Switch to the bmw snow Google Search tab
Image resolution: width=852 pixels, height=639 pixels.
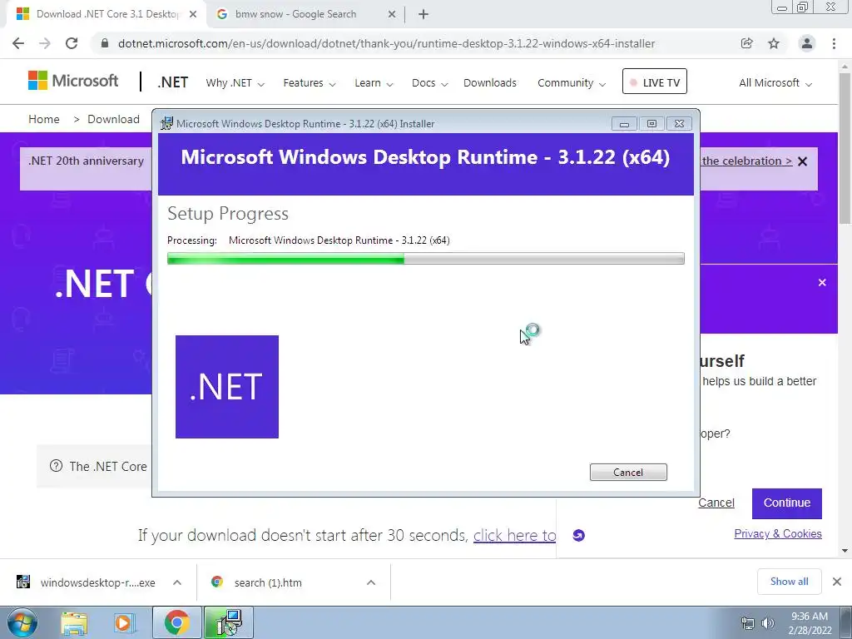tap(307, 15)
